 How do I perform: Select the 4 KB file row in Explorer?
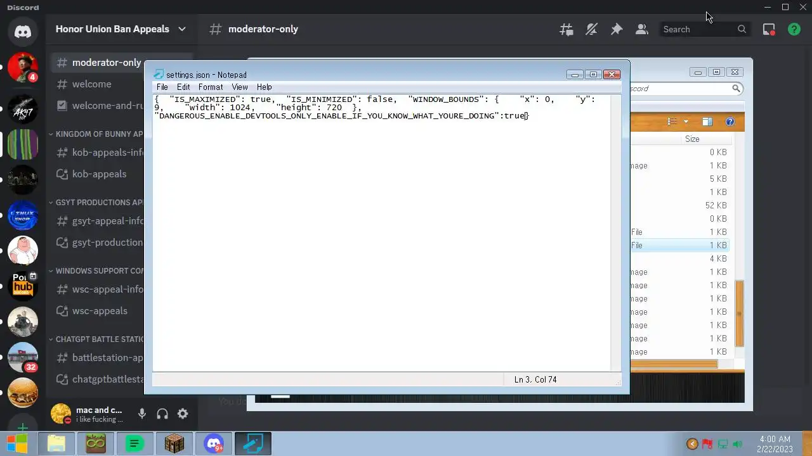(x=680, y=258)
